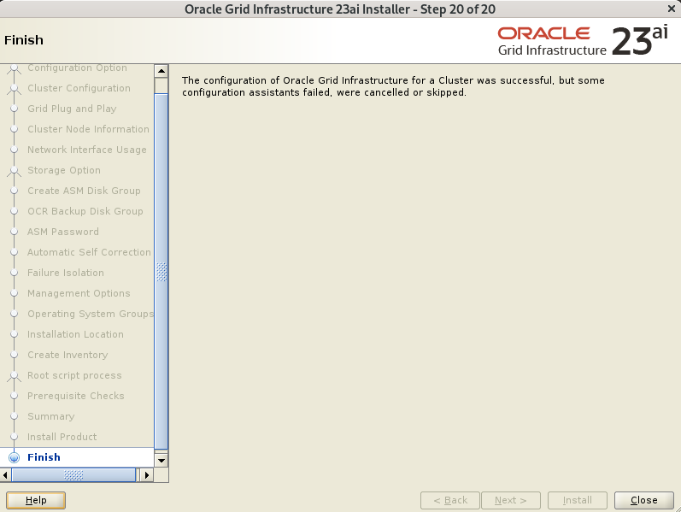The height and width of the screenshot is (512, 681).
Task: Select Prerequisite Checks step
Action: point(75,396)
